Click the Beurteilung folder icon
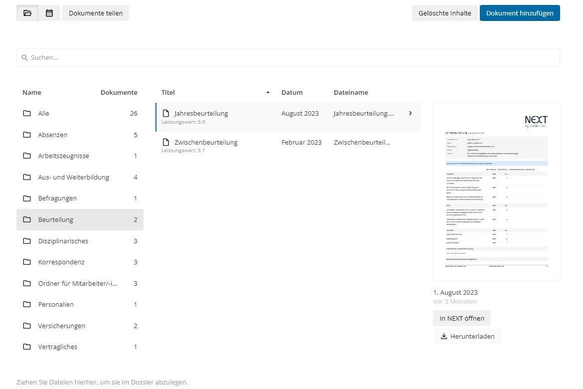The width and height of the screenshot is (583, 389). (x=28, y=219)
